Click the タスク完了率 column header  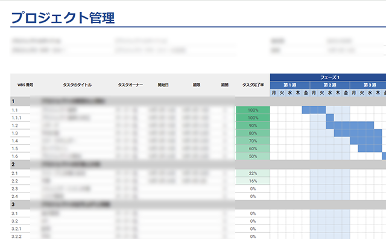click(253, 84)
